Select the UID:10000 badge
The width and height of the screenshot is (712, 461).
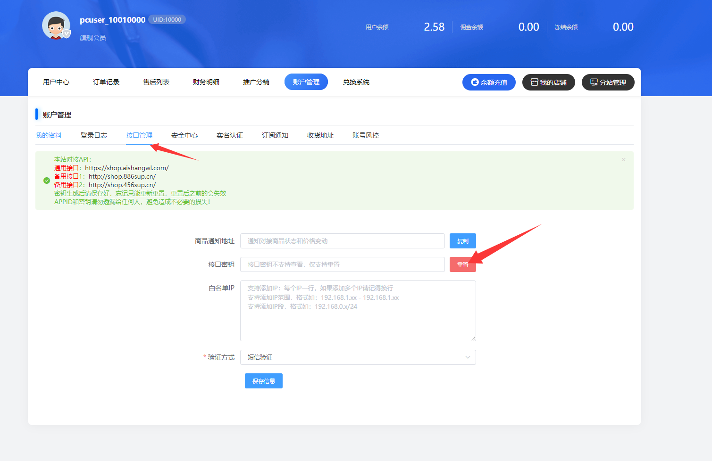pyautogui.click(x=167, y=19)
